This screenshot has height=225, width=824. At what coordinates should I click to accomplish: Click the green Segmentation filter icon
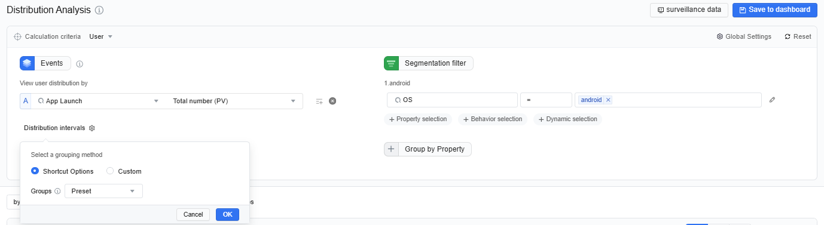pyautogui.click(x=391, y=63)
